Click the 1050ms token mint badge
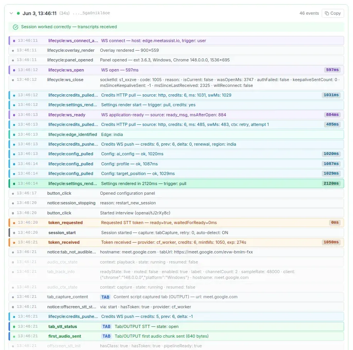 click(x=331, y=242)
